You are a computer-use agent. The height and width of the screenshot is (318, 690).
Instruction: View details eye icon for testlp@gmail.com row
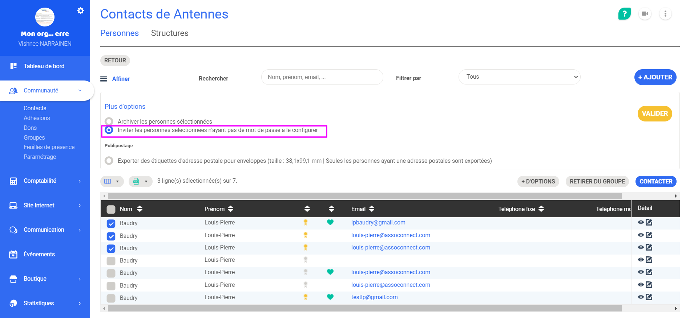[x=641, y=297]
